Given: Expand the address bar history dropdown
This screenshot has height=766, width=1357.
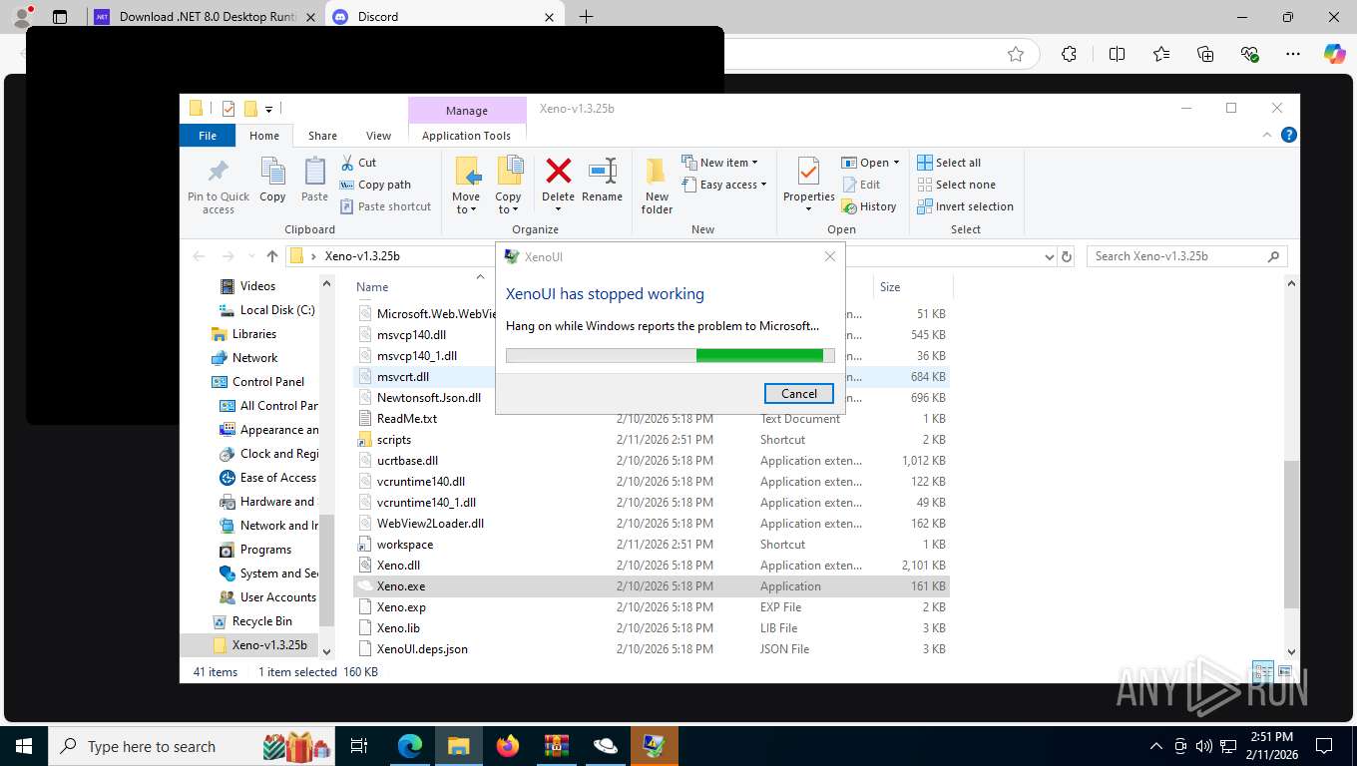Looking at the screenshot, I should tap(1049, 256).
